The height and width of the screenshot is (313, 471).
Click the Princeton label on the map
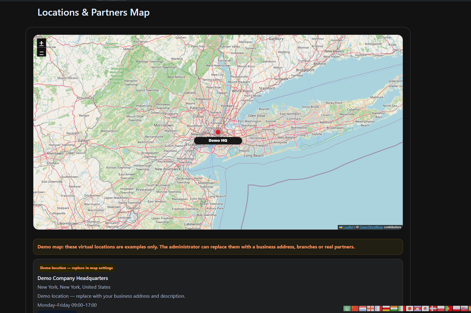144,190
